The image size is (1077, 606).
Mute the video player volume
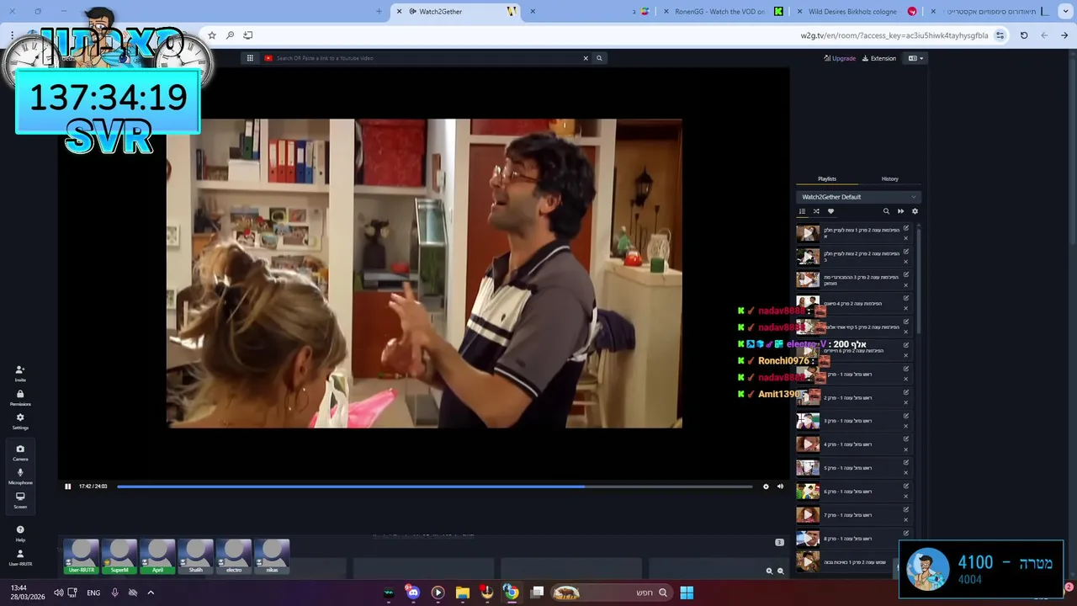(x=780, y=486)
